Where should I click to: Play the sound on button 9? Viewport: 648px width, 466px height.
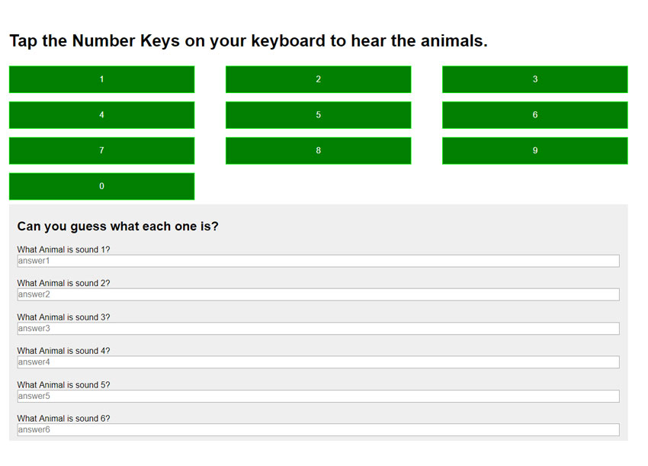[x=534, y=150]
